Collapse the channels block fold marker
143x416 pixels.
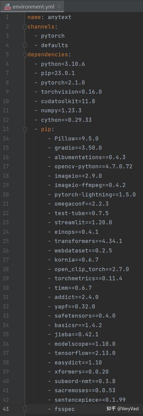tap(25, 27)
